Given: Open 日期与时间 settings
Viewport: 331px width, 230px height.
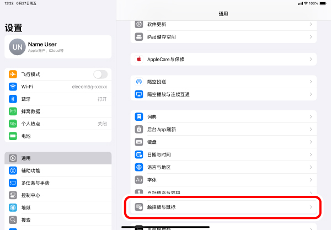Looking at the screenshot, I should click(221, 154).
